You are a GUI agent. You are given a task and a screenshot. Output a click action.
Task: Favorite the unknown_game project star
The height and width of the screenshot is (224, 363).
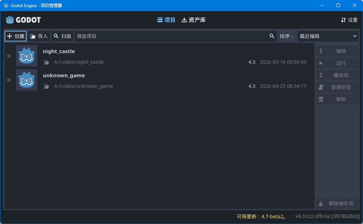tap(9, 80)
